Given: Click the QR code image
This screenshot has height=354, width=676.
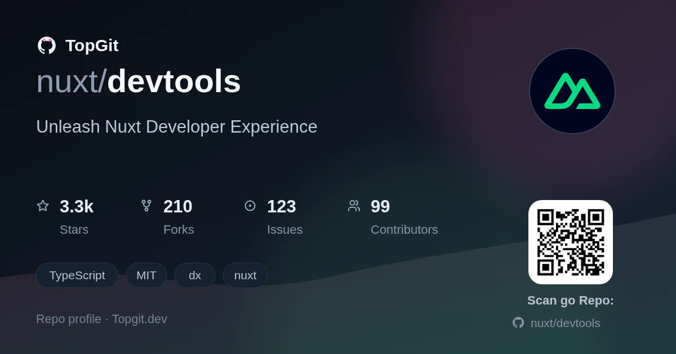Looking at the screenshot, I should point(571,242).
